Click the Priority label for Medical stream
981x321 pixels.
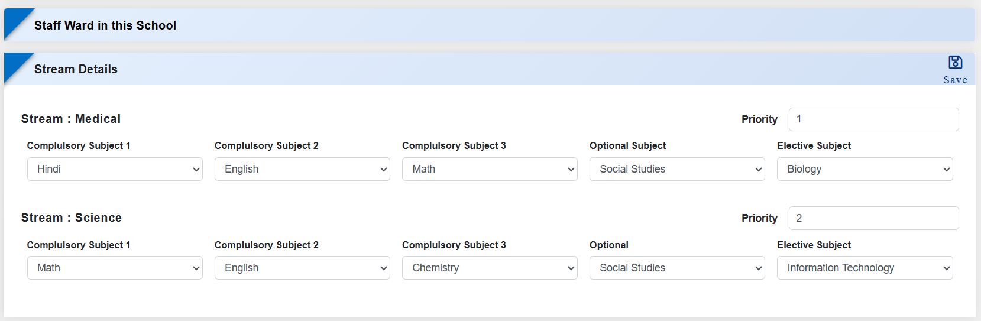click(759, 119)
